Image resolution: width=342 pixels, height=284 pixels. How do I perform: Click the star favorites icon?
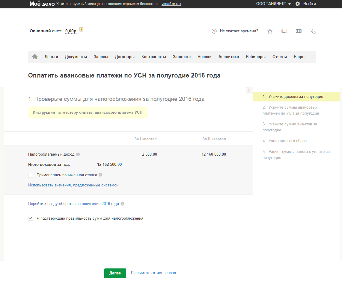pyautogui.click(x=270, y=31)
